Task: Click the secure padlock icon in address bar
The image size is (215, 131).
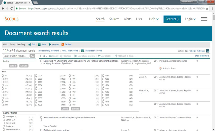Action: point(17,9)
